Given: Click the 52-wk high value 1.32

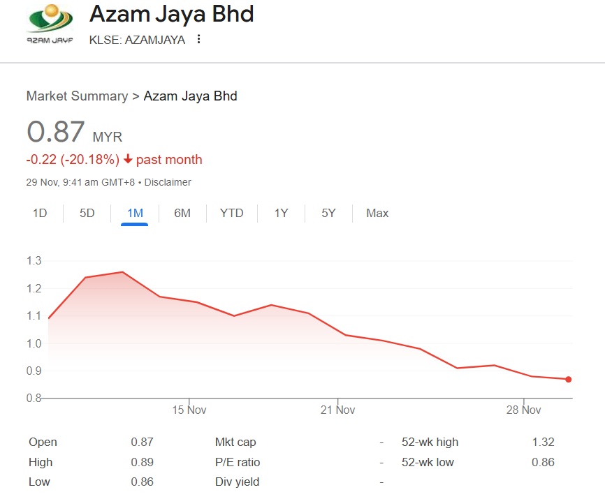Looking at the screenshot, I should tap(543, 442).
